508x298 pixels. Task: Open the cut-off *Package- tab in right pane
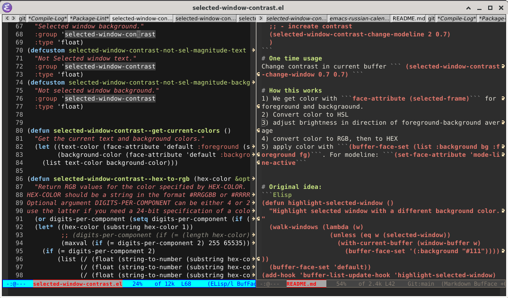[491, 18]
